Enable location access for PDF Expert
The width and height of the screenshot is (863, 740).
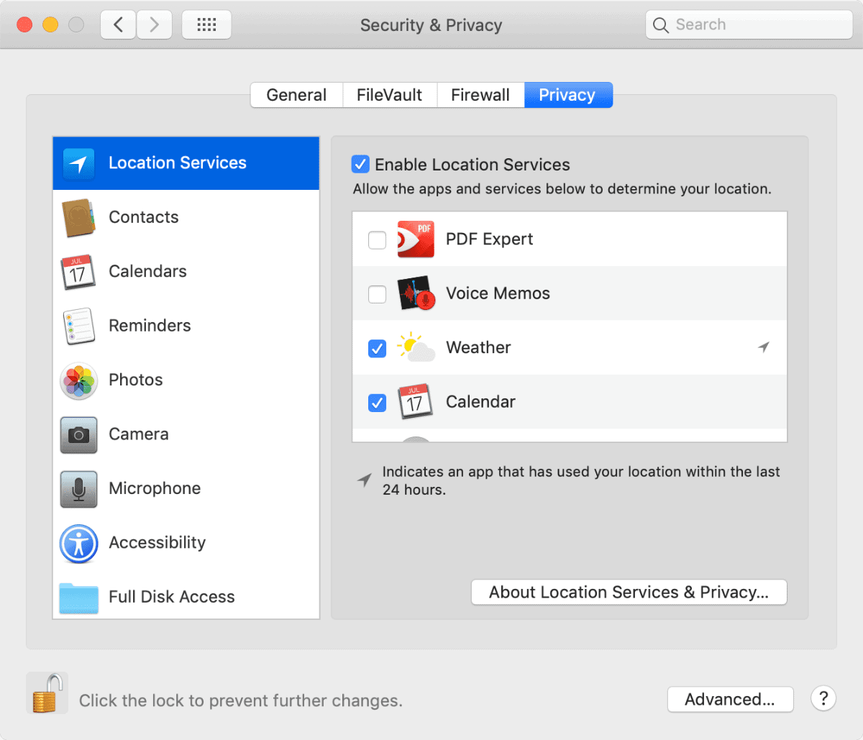point(377,239)
